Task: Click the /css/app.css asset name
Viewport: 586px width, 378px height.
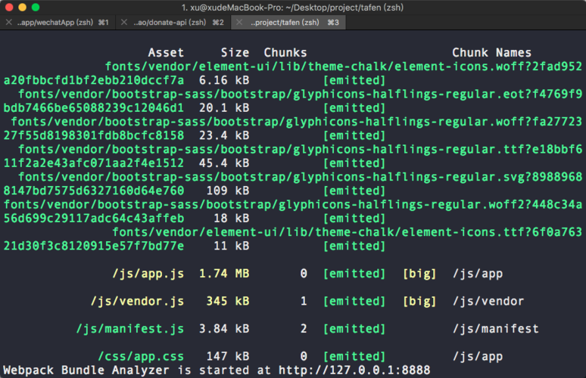Action: (141, 357)
